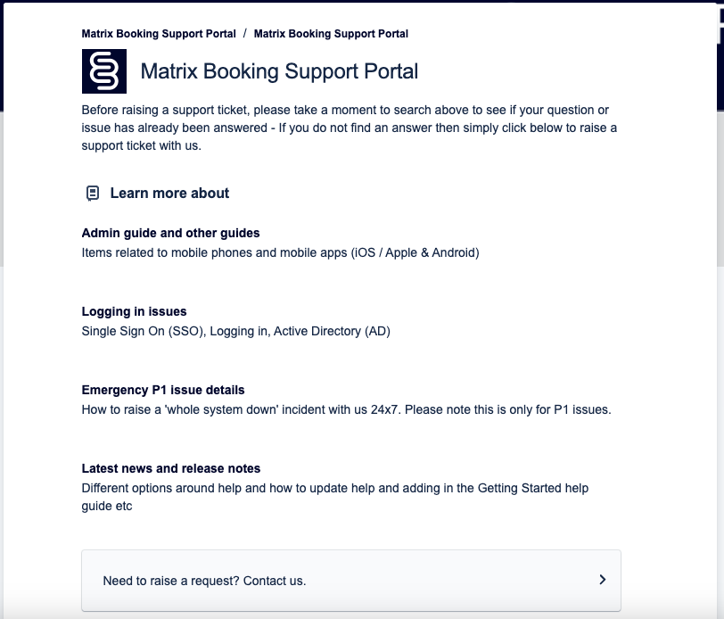
Task: Click the mobile phones and mobile apps description
Action: (280, 252)
